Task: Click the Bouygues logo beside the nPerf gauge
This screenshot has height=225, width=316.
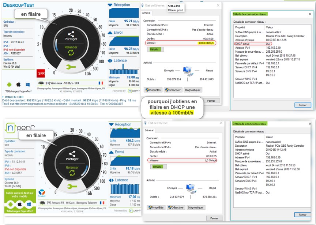Action: tap(42, 193)
